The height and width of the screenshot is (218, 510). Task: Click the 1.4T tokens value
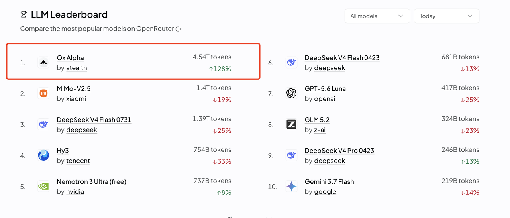coord(214,88)
